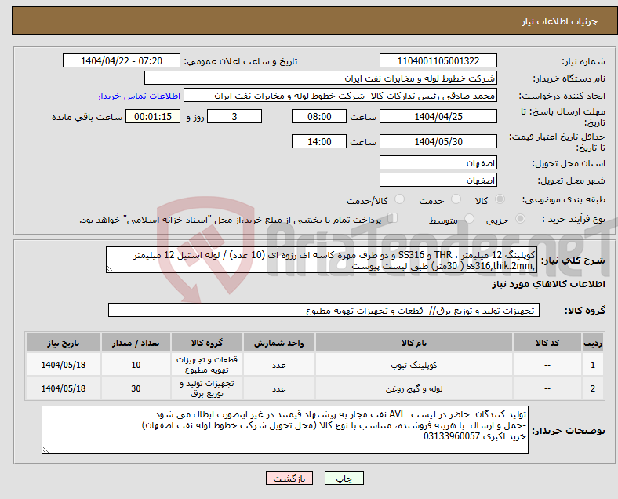Click the شرح کلی نیاز description box
This screenshot has width=618, height=499.
tap(322, 260)
